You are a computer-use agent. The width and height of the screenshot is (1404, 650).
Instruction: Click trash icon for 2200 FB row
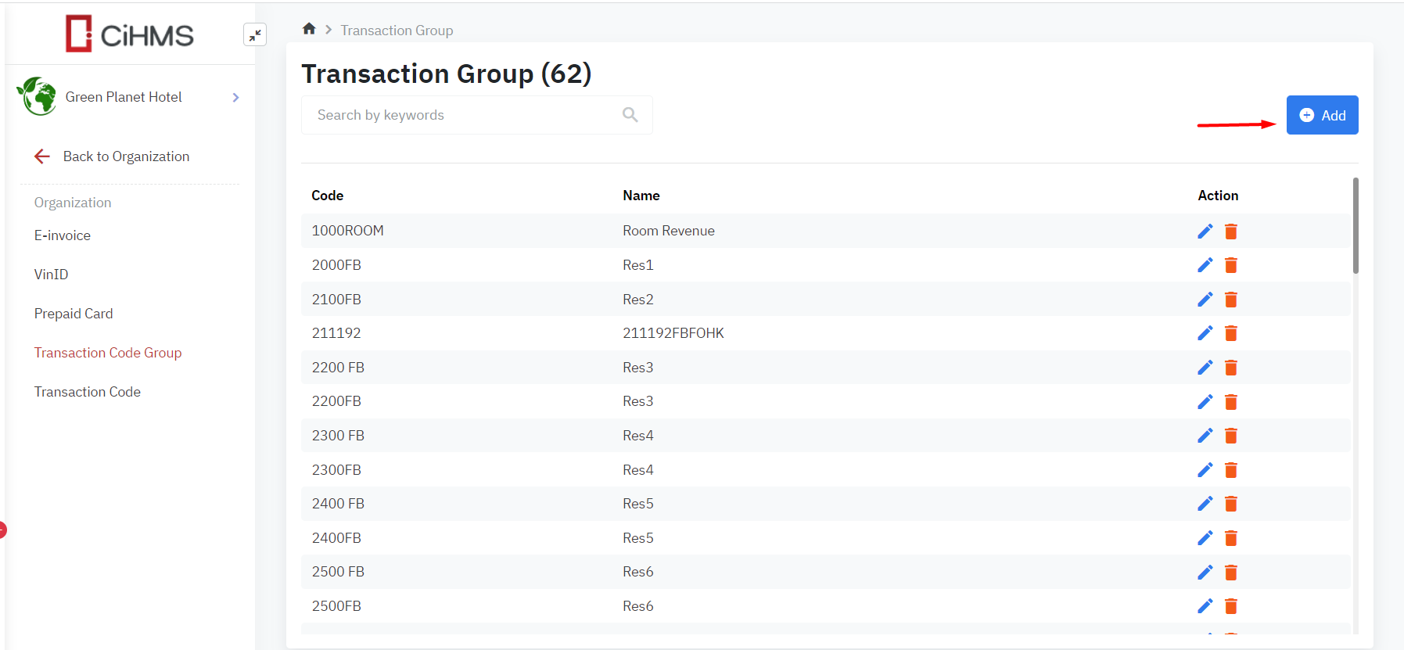click(1230, 368)
